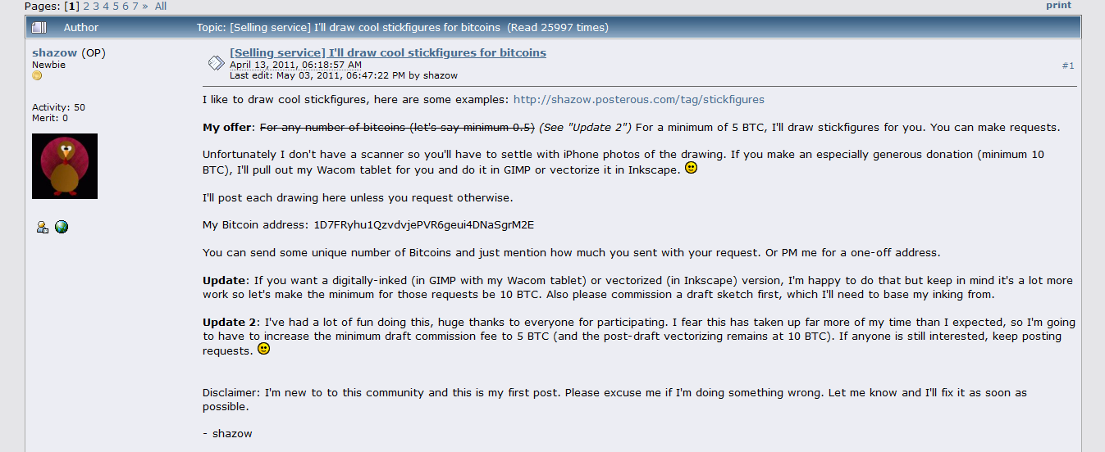Click the smiley after "keep posting requests"
This screenshot has height=452, width=1105.
tap(263, 350)
